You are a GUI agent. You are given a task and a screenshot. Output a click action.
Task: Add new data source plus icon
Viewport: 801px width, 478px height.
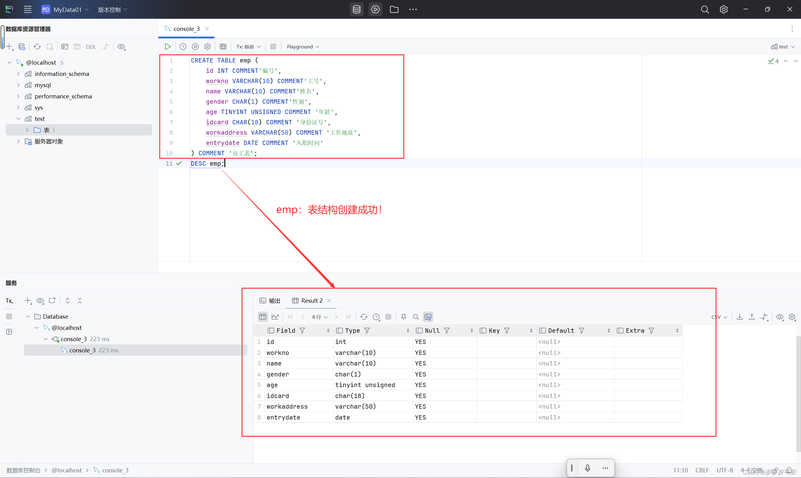click(x=10, y=47)
